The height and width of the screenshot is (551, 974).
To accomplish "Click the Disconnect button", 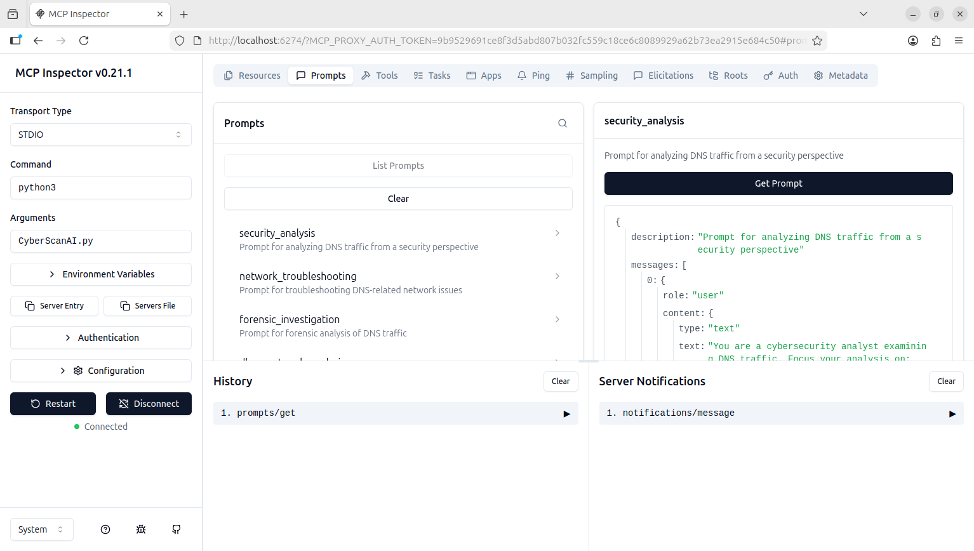I will coord(149,404).
